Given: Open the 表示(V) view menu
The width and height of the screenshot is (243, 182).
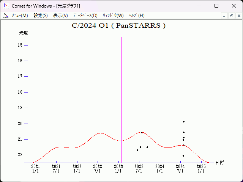Looking at the screenshot, I should pos(60,16).
